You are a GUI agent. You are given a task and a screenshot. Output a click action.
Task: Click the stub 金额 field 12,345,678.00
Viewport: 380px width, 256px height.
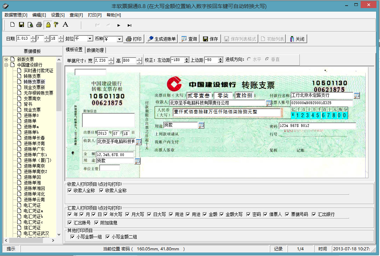pos(115,155)
